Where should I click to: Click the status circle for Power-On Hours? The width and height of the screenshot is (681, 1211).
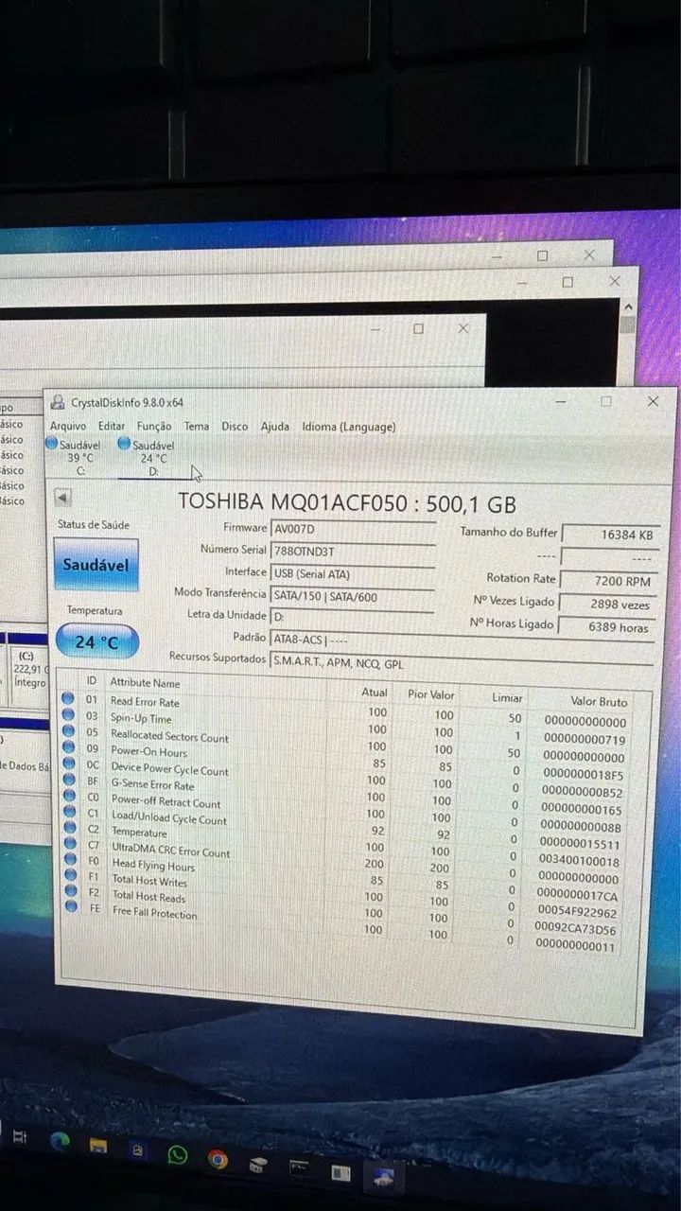coord(68,747)
